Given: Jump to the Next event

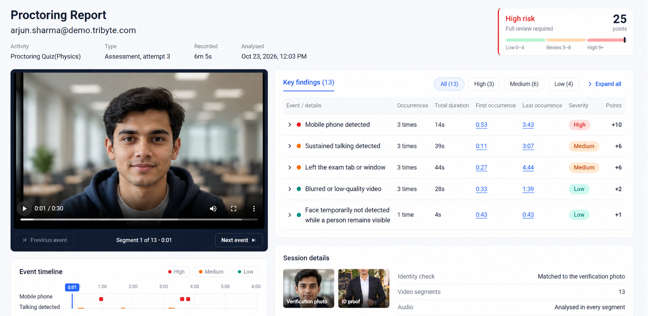Looking at the screenshot, I should (x=238, y=240).
